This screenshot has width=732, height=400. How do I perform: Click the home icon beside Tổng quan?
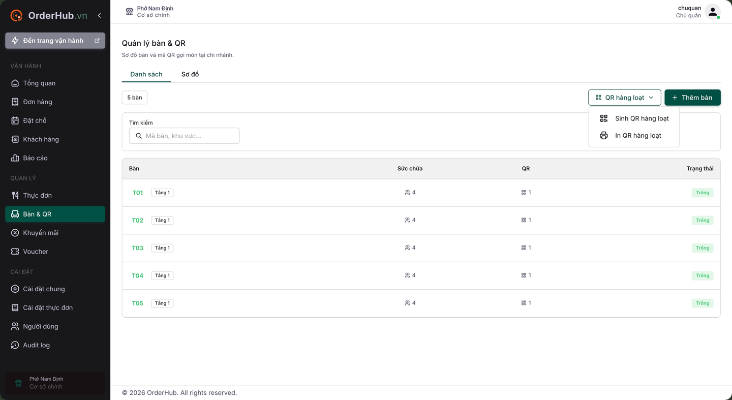click(15, 83)
